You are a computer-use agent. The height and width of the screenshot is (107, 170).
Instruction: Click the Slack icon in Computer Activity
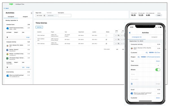tap(7, 46)
